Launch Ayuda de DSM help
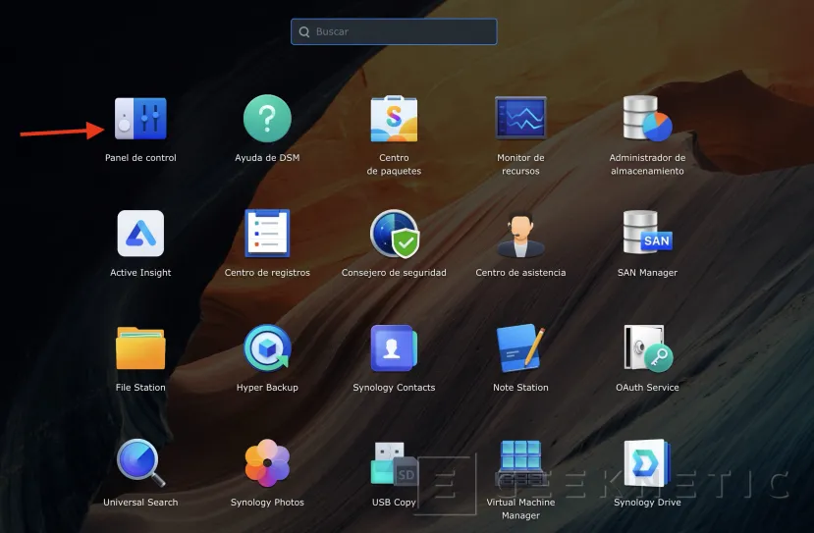Image resolution: width=814 pixels, height=533 pixels. click(267, 119)
